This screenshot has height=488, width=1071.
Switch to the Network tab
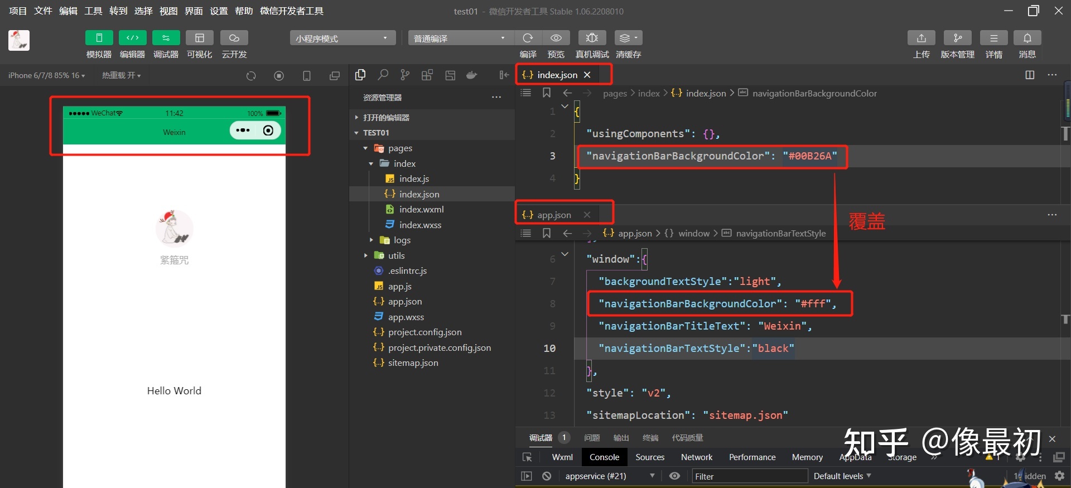(696, 457)
